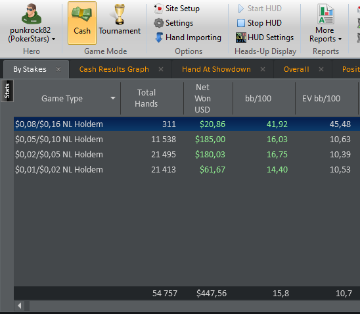Select the $0,05/$0,10 NL Holdem row
The width and height of the screenshot is (360, 314).
tap(187, 140)
